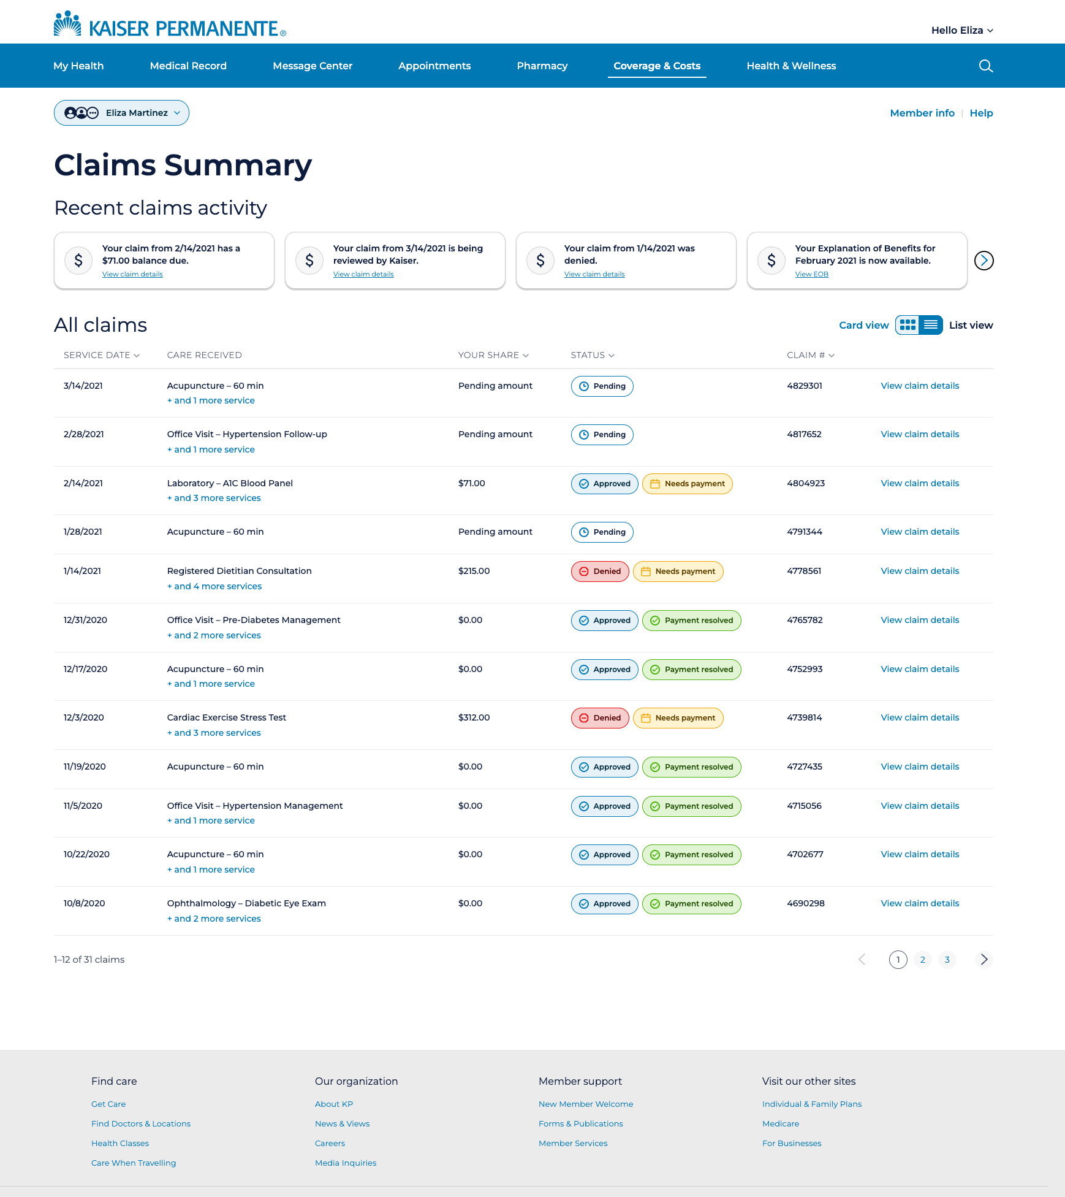Click Needs payment badge for claim 4778561
Screen dimensions: 1065x1197
678,572
